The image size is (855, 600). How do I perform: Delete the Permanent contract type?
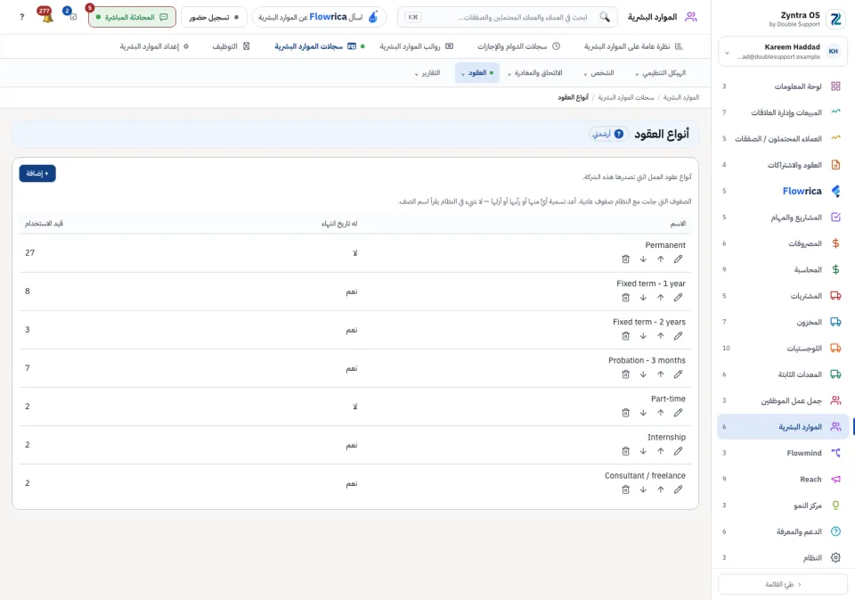point(625,259)
